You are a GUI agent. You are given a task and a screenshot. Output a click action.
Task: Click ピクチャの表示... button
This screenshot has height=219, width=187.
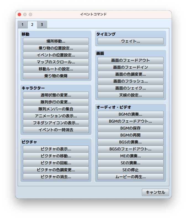[x=56, y=149]
